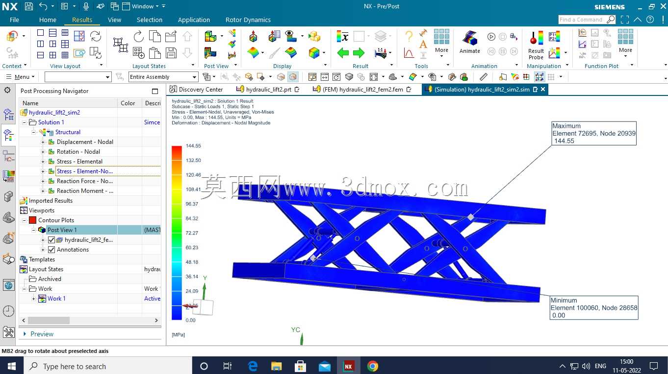
Task: Expand the Work 1 node
Action: click(x=33, y=299)
